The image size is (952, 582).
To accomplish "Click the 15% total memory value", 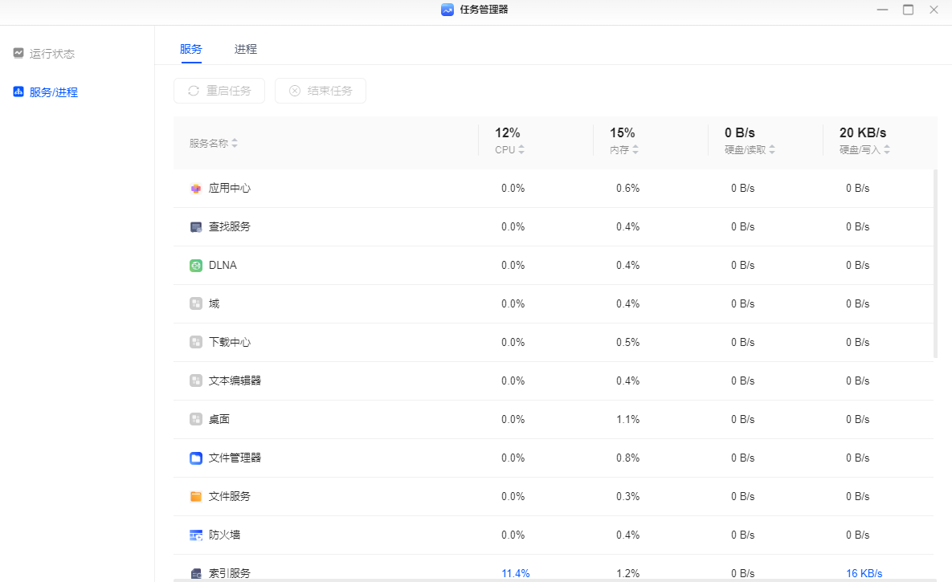I will [623, 133].
